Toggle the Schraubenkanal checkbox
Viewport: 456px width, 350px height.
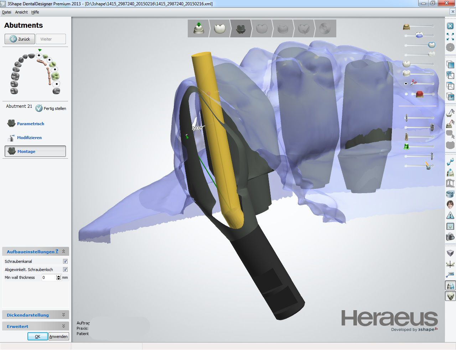pos(65,261)
